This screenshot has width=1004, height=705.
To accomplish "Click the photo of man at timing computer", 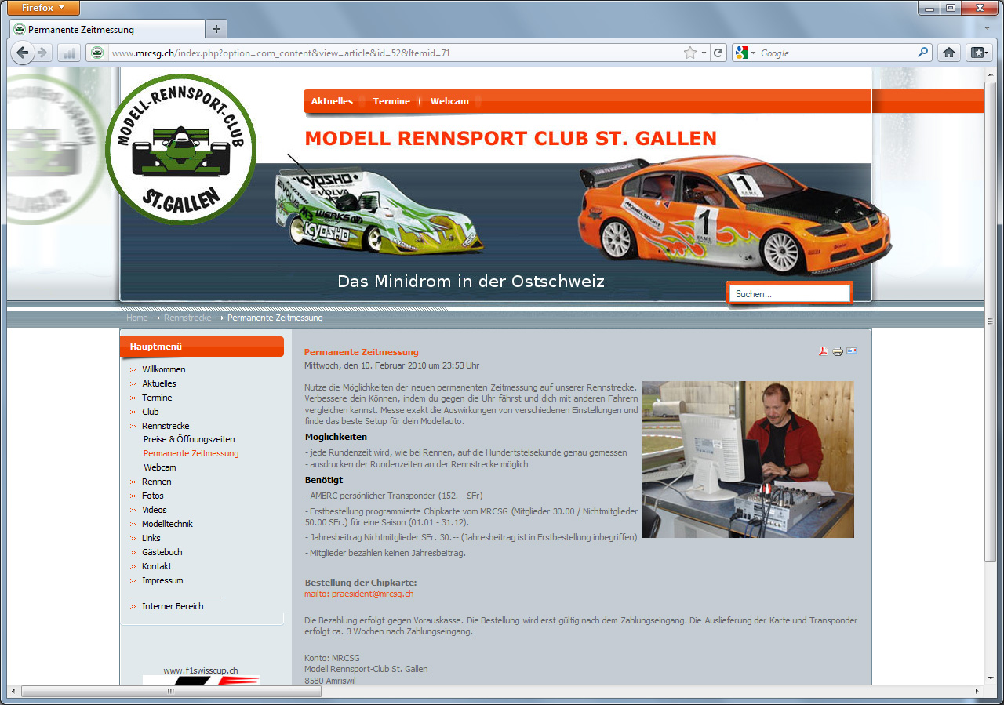I will click(x=748, y=460).
